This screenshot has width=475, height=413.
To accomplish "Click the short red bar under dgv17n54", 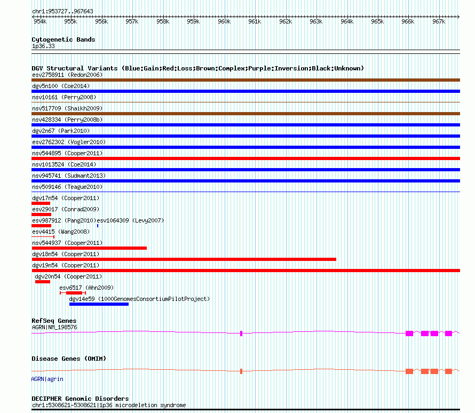I will coord(41,203).
